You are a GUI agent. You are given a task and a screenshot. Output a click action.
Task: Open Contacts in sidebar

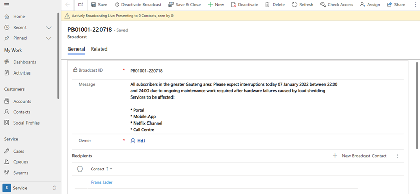[22, 112]
